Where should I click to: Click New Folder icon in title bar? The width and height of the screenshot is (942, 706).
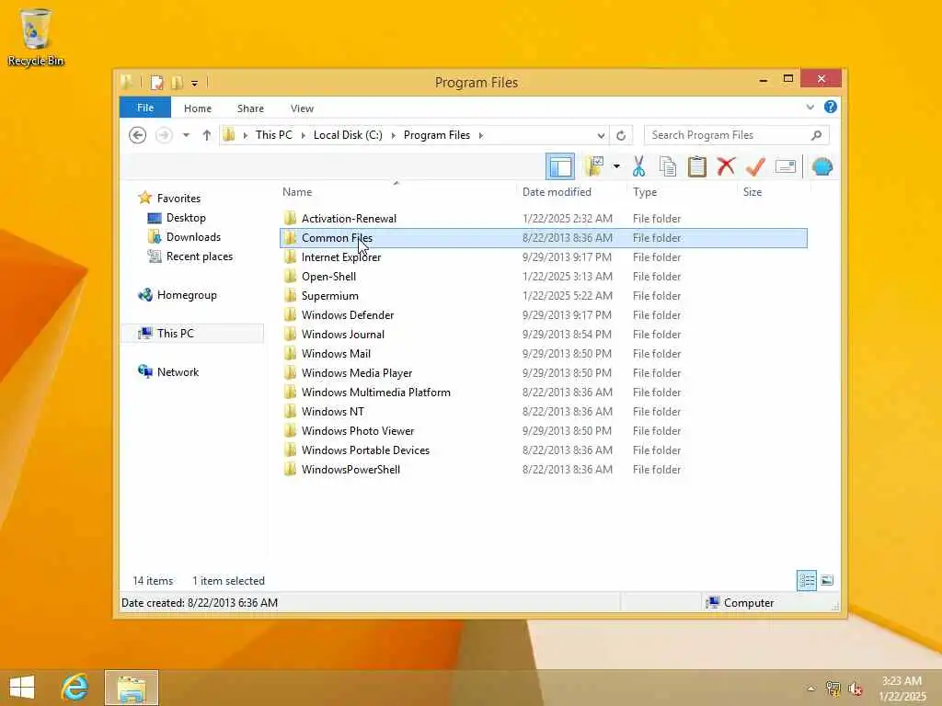(x=177, y=82)
